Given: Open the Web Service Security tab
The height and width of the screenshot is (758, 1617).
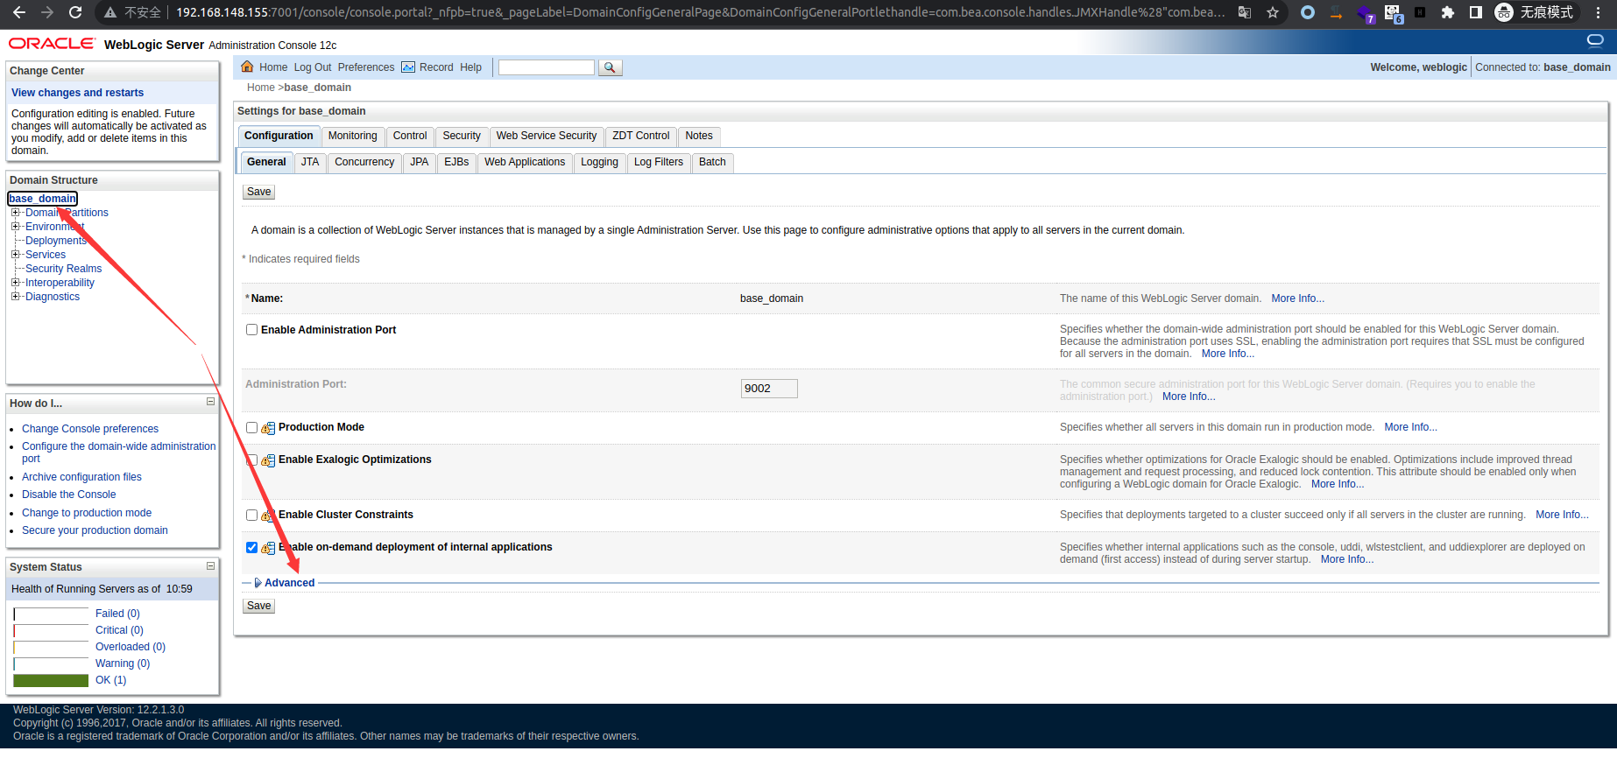Looking at the screenshot, I should (546, 136).
